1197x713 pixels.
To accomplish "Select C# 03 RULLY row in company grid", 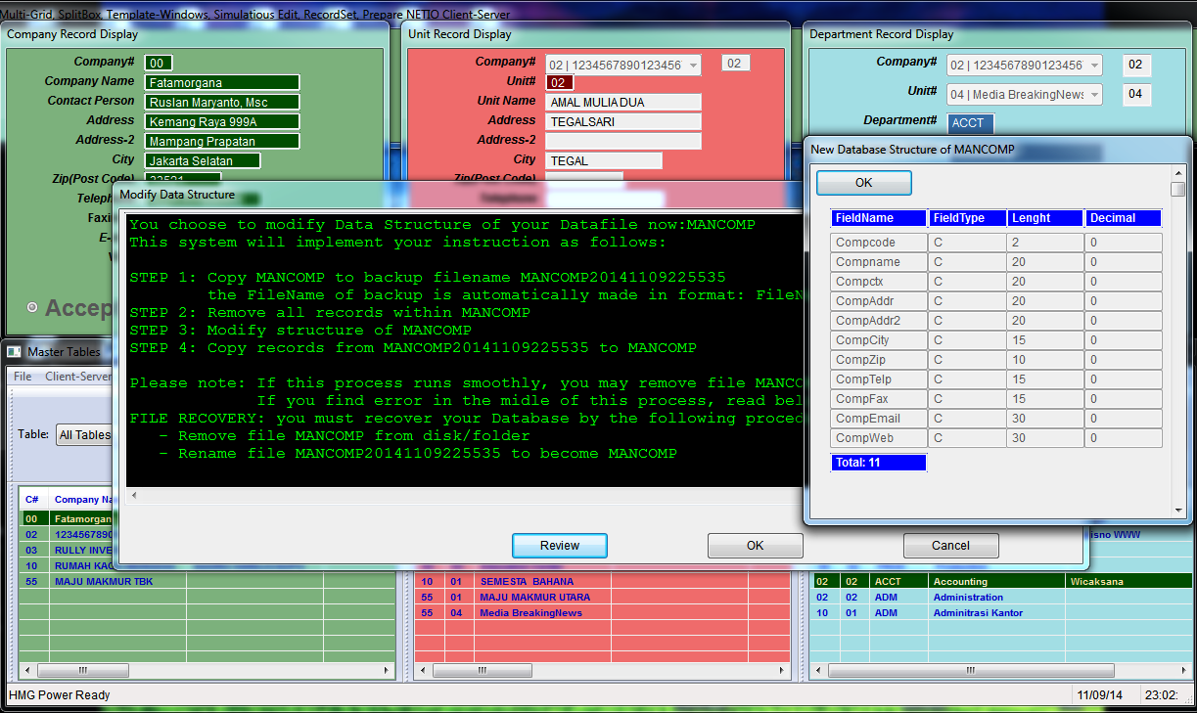I will (x=68, y=551).
